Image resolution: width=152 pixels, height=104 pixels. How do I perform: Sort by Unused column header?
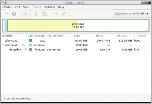122,36
